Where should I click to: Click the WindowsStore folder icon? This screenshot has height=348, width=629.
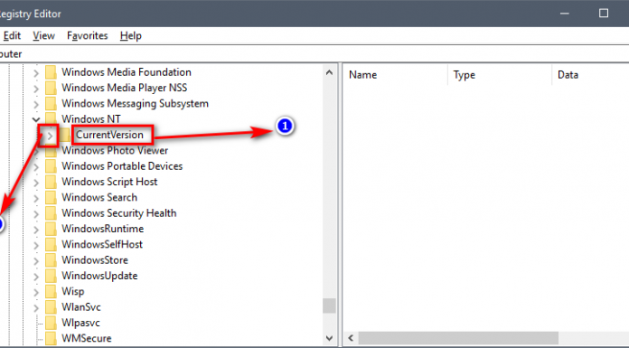[x=51, y=260]
